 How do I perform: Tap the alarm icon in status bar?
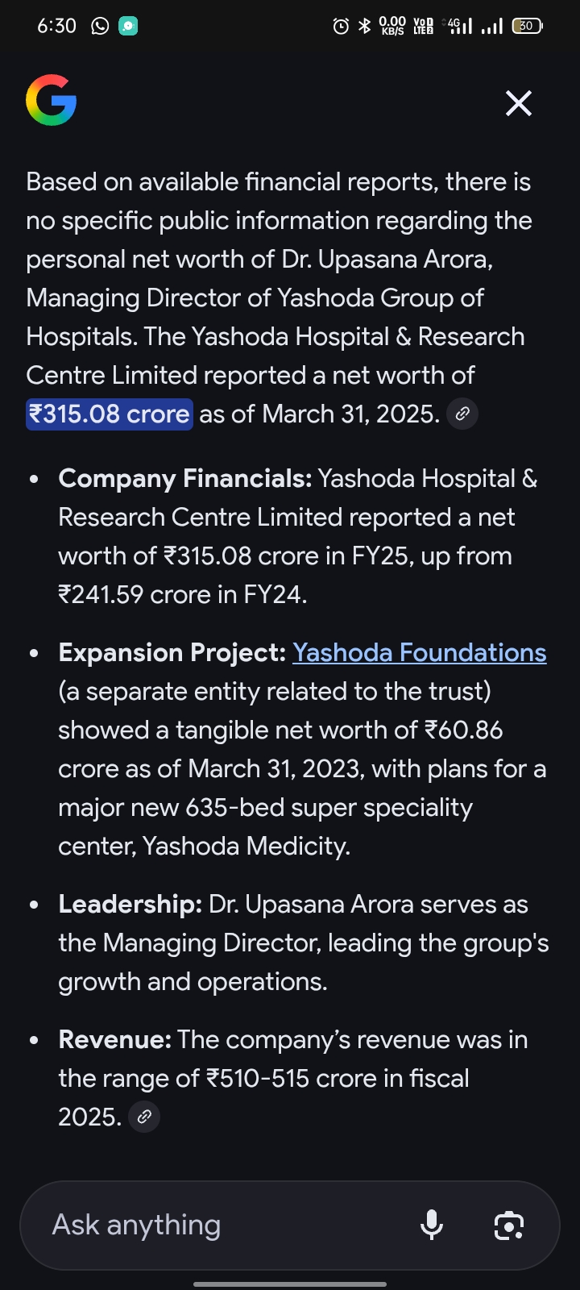pos(341,27)
